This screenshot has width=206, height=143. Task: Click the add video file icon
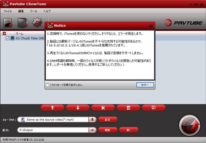8,23
